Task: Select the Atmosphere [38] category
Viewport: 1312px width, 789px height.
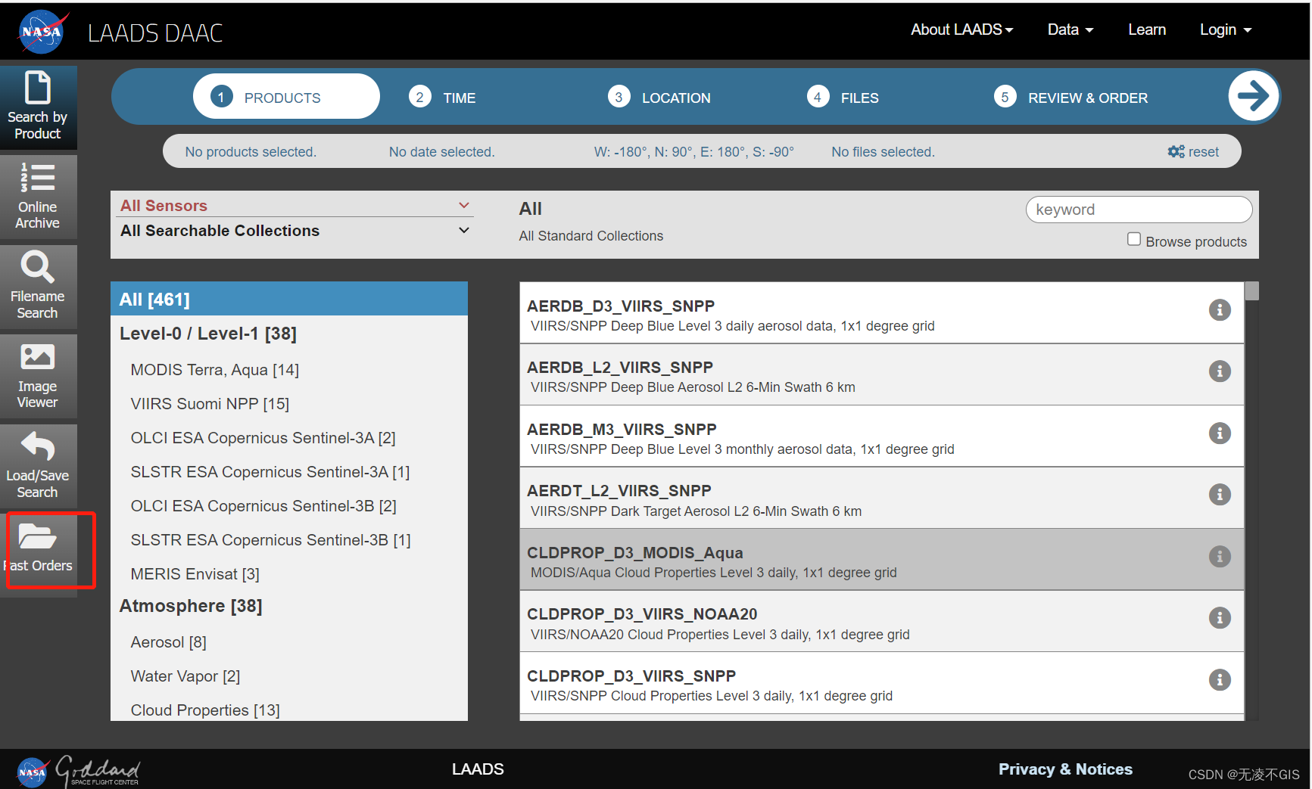Action: (191, 606)
